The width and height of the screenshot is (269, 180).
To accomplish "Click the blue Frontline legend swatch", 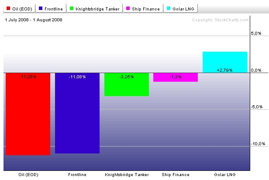I will pyautogui.click(x=41, y=8).
